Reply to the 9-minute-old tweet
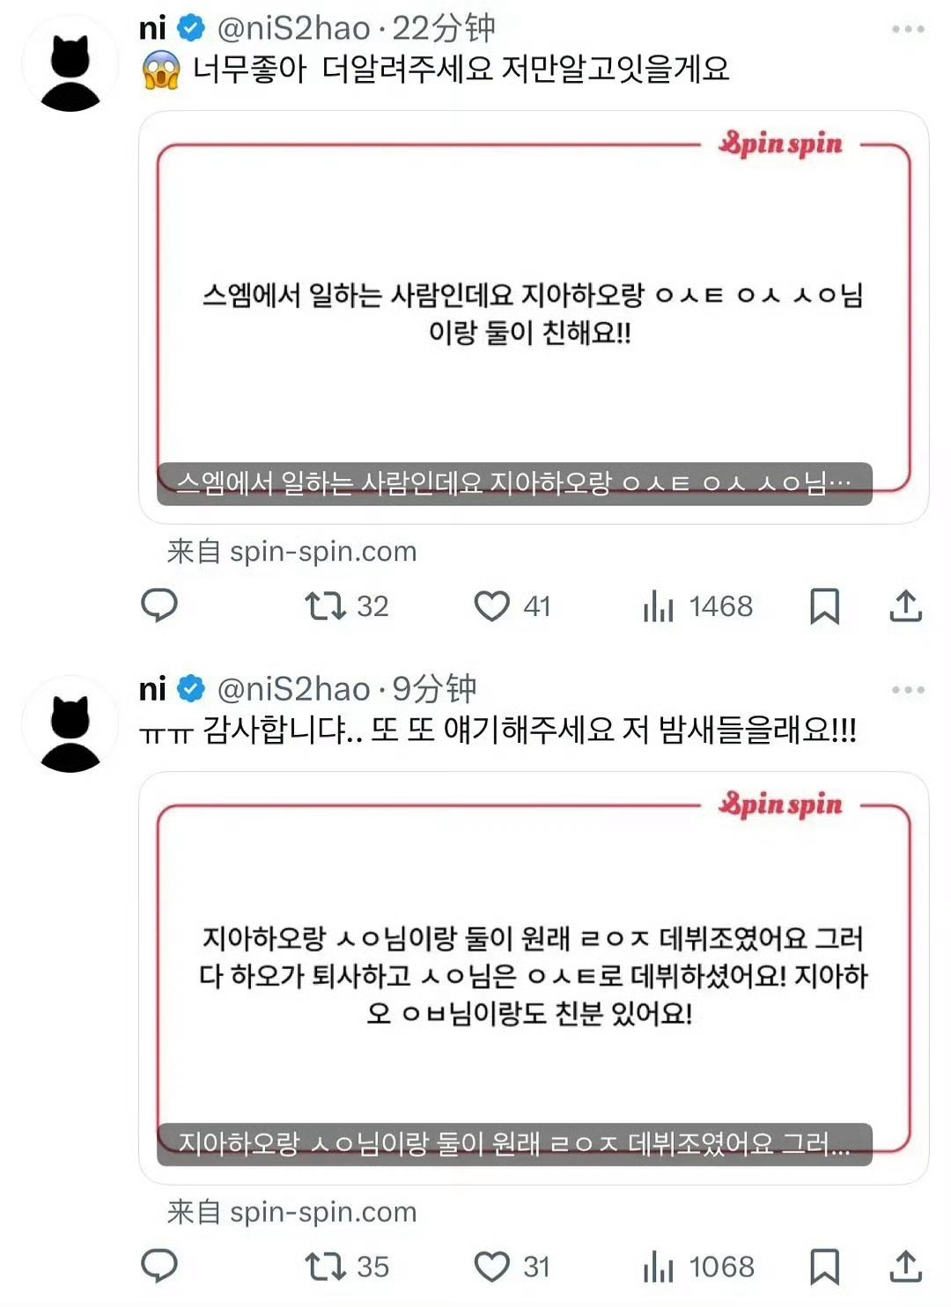The width and height of the screenshot is (951, 1307). click(x=159, y=1266)
